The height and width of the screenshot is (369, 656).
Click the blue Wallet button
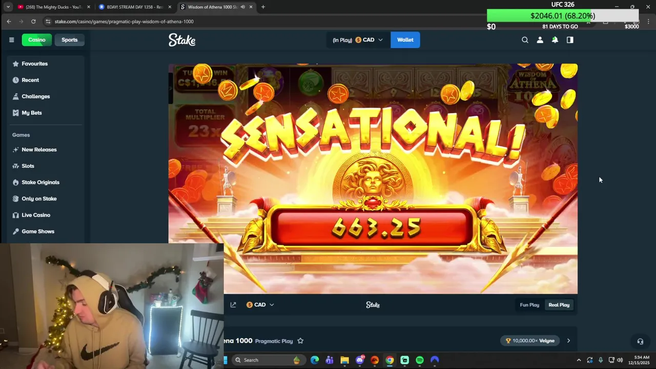click(x=405, y=40)
